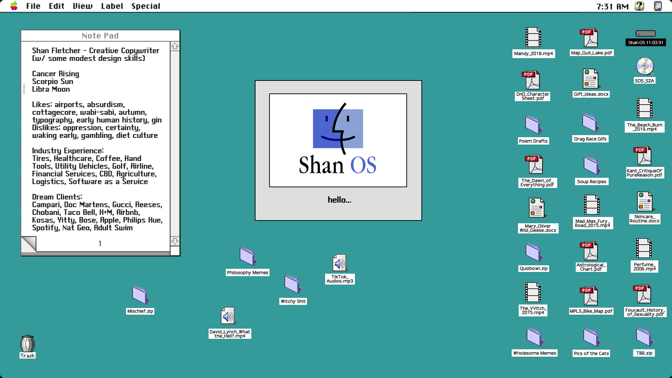Select the TBR.zip folder icon
This screenshot has height=378, width=672.
pyautogui.click(x=645, y=337)
